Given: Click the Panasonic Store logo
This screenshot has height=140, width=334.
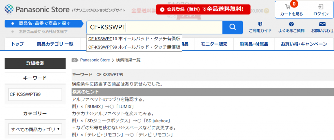Looking at the screenshot, I should pyautogui.click(x=37, y=9).
